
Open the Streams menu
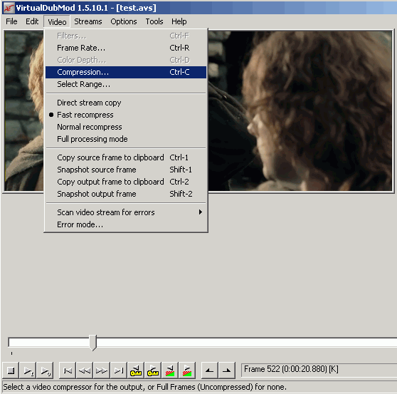[x=88, y=21]
